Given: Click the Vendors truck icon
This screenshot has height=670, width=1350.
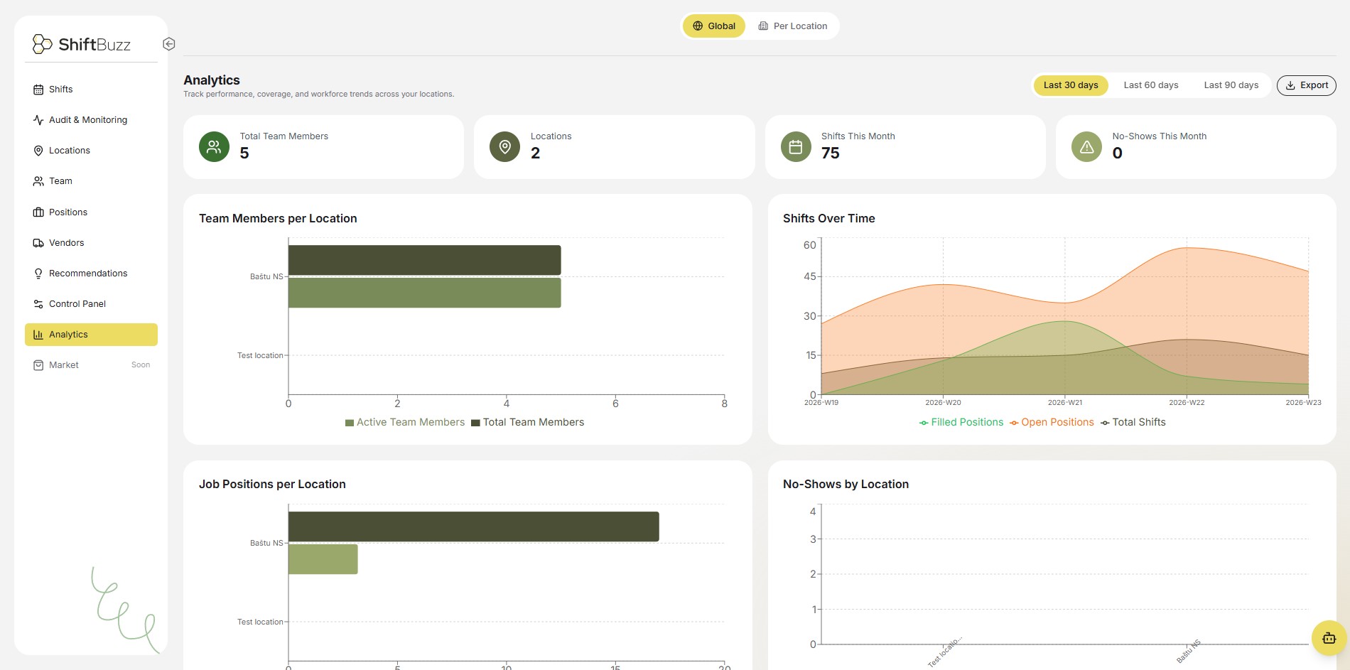Looking at the screenshot, I should tap(38, 243).
